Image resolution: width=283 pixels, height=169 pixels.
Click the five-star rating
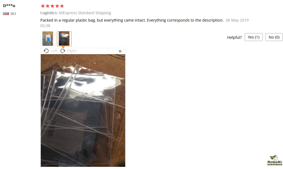52,6
